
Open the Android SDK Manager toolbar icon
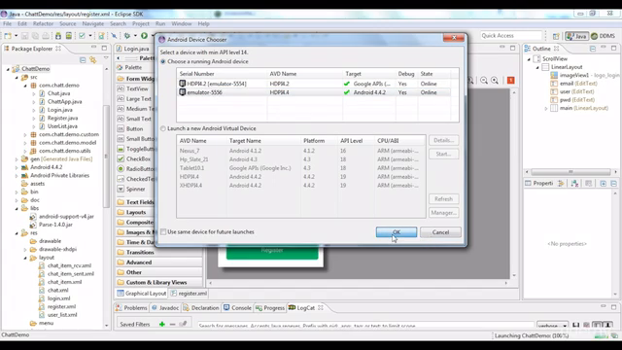click(58, 36)
